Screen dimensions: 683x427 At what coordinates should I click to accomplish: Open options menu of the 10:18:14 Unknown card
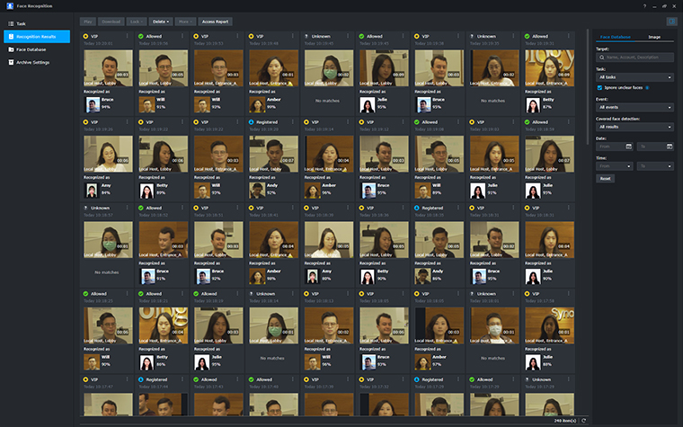293,294
